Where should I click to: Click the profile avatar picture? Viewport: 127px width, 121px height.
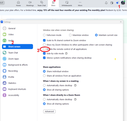123,3
